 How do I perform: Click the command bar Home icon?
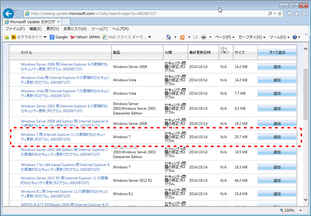tap(168, 37)
